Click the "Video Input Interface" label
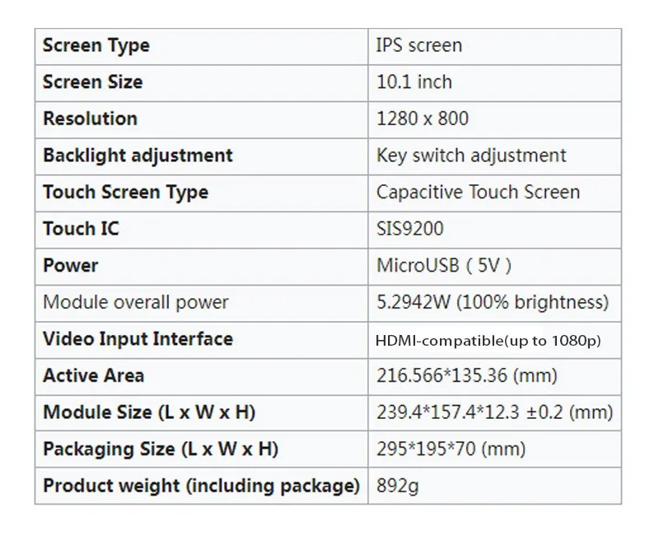 (x=138, y=339)
